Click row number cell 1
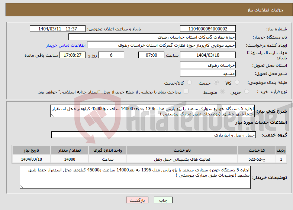This screenshot has width=293, height=210. pos(281,159)
